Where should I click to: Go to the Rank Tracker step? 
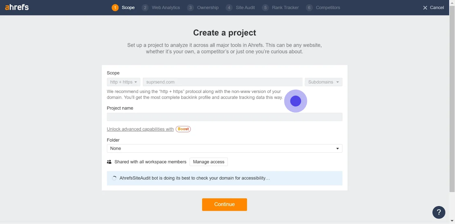[x=280, y=8]
